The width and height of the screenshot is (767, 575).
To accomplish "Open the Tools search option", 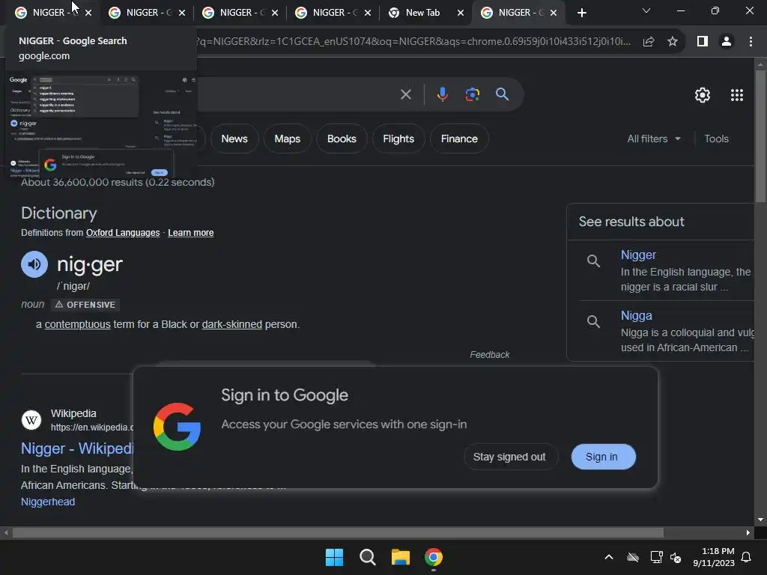I will coord(716,139).
